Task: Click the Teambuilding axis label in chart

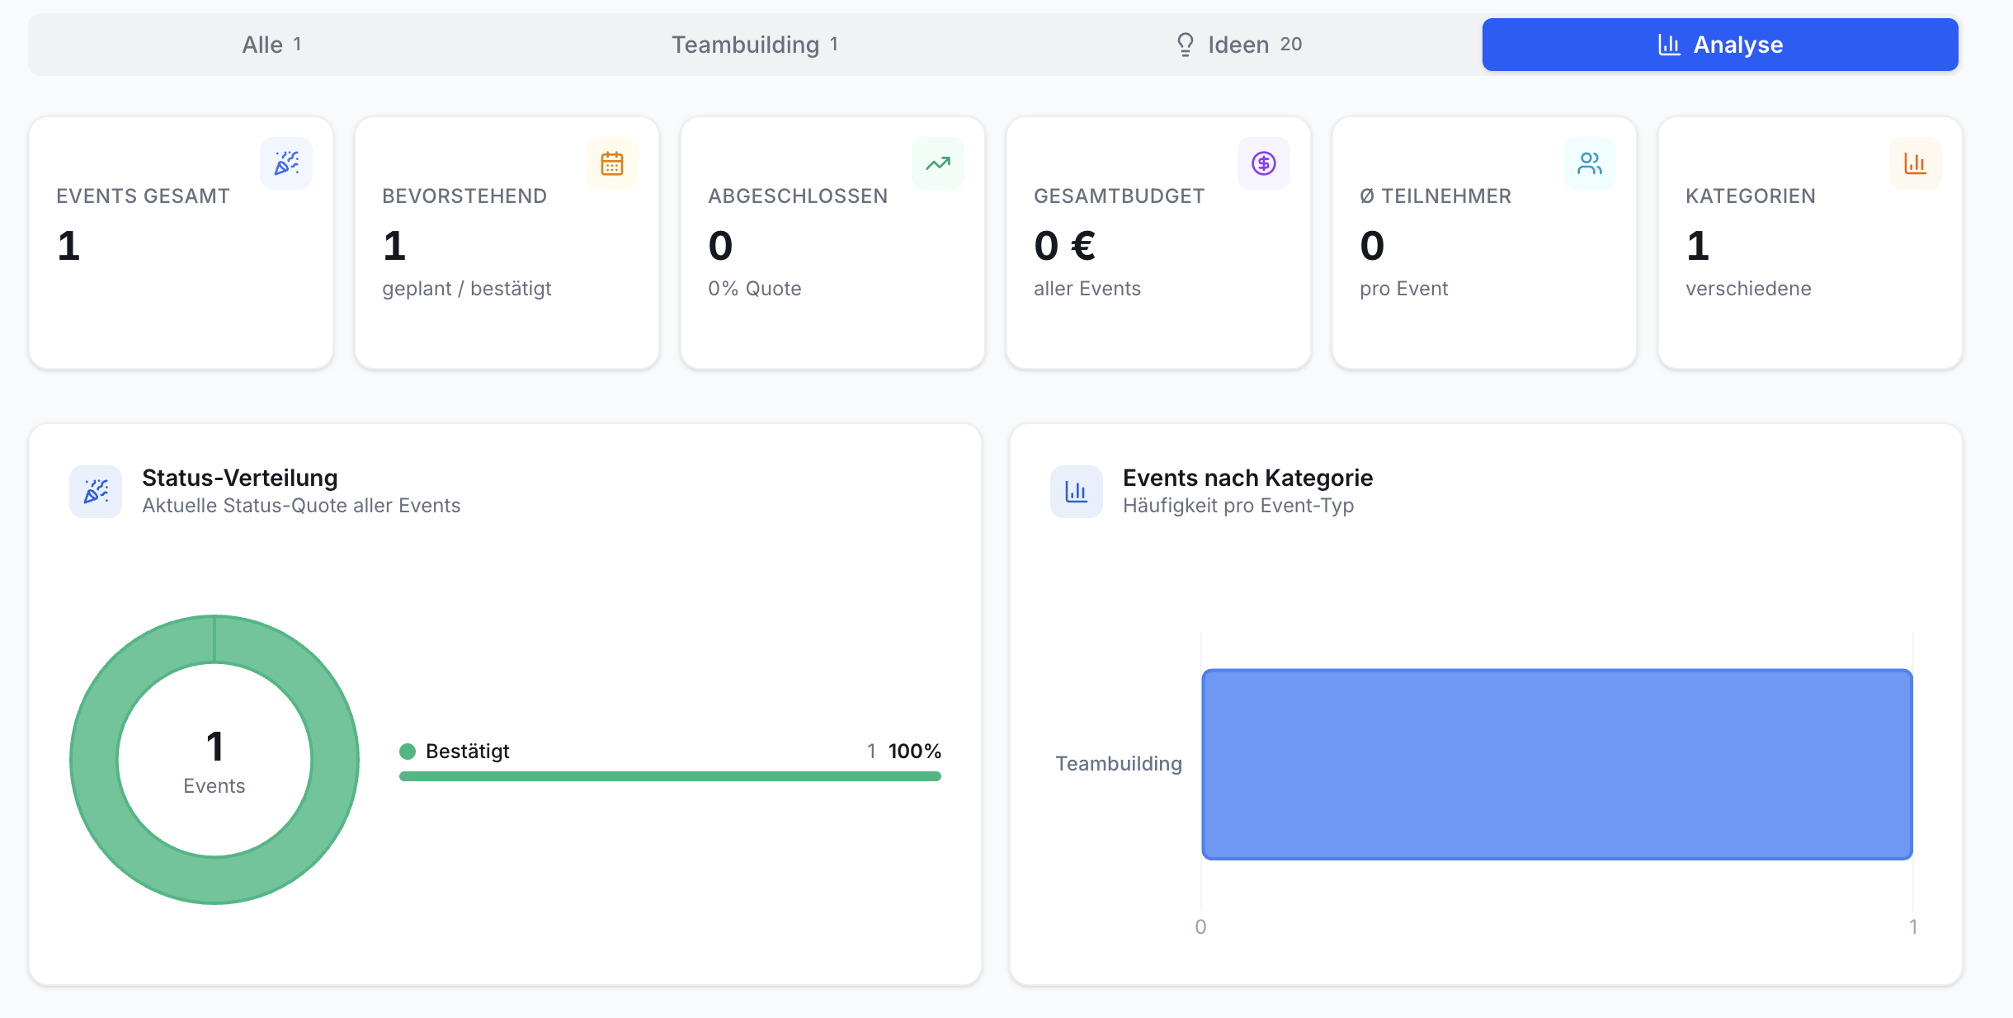Action: [x=1119, y=764]
